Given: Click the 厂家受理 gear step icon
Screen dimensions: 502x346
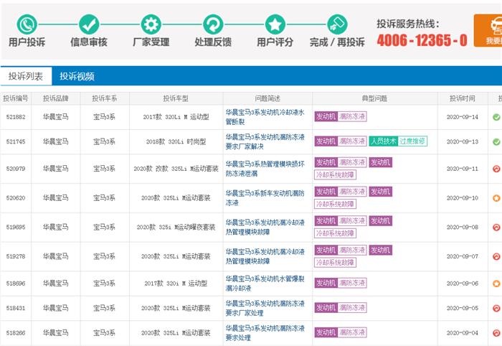Looking at the screenshot, I should 151,24.
